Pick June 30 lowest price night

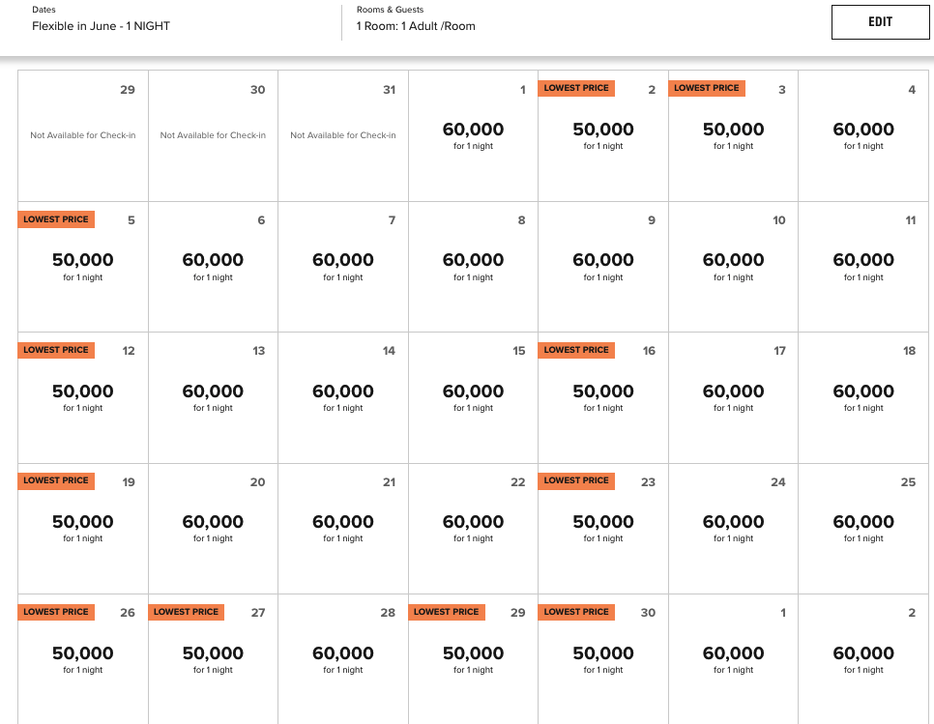(602, 659)
